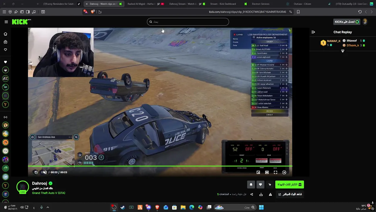Click the heart follow button
This screenshot has width=376, height=212.
pos(260,185)
